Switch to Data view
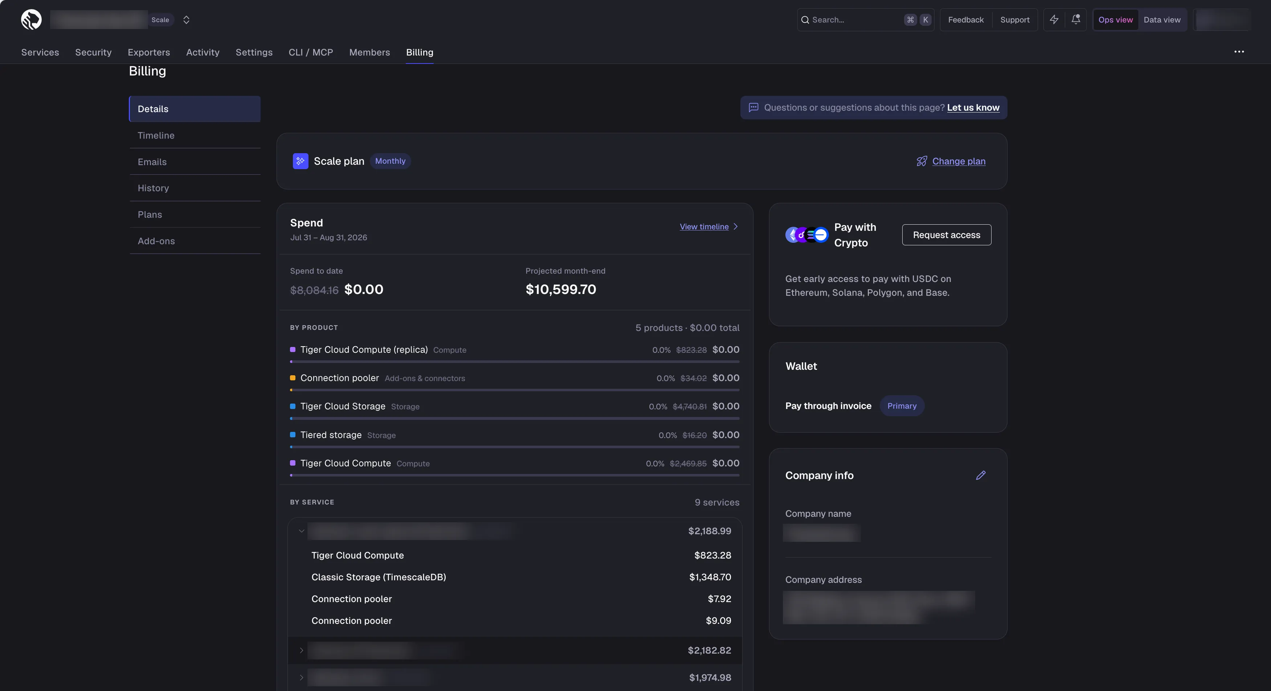This screenshot has height=691, width=1271. tap(1162, 20)
